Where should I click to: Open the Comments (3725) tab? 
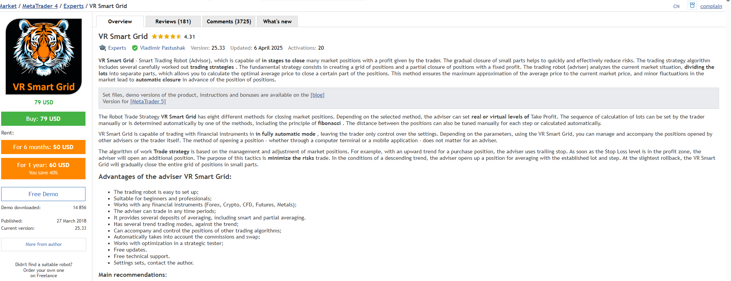[x=229, y=21]
